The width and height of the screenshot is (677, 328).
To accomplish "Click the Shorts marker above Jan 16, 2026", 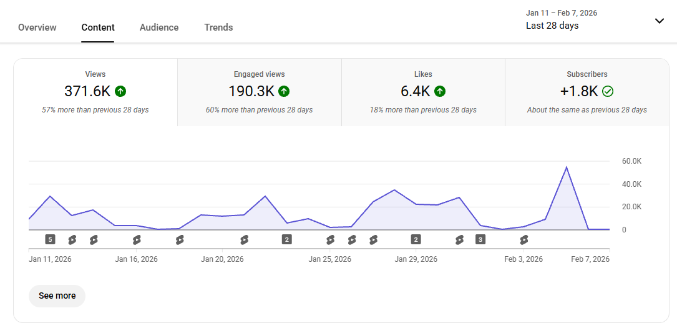I will pyautogui.click(x=137, y=239).
